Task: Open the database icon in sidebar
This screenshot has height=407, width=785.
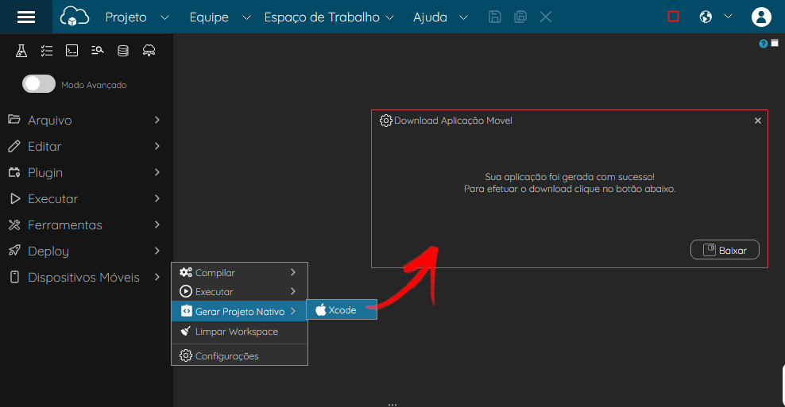Action: coord(123,51)
